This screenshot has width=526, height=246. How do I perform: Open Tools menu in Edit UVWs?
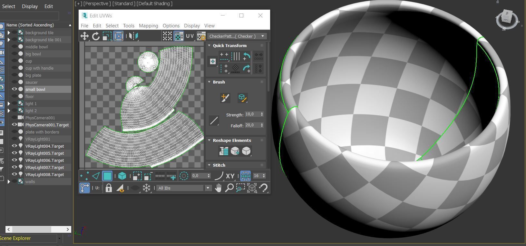pyautogui.click(x=129, y=26)
